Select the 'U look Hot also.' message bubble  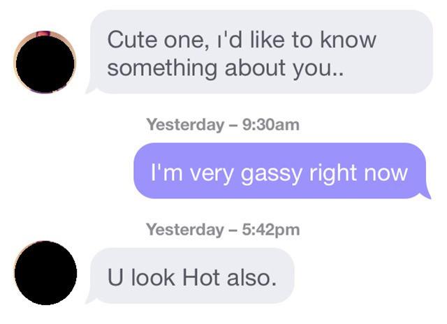[190, 276]
